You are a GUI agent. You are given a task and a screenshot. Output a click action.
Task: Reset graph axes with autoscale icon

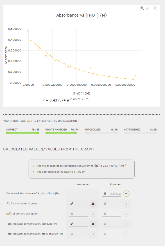155,8
